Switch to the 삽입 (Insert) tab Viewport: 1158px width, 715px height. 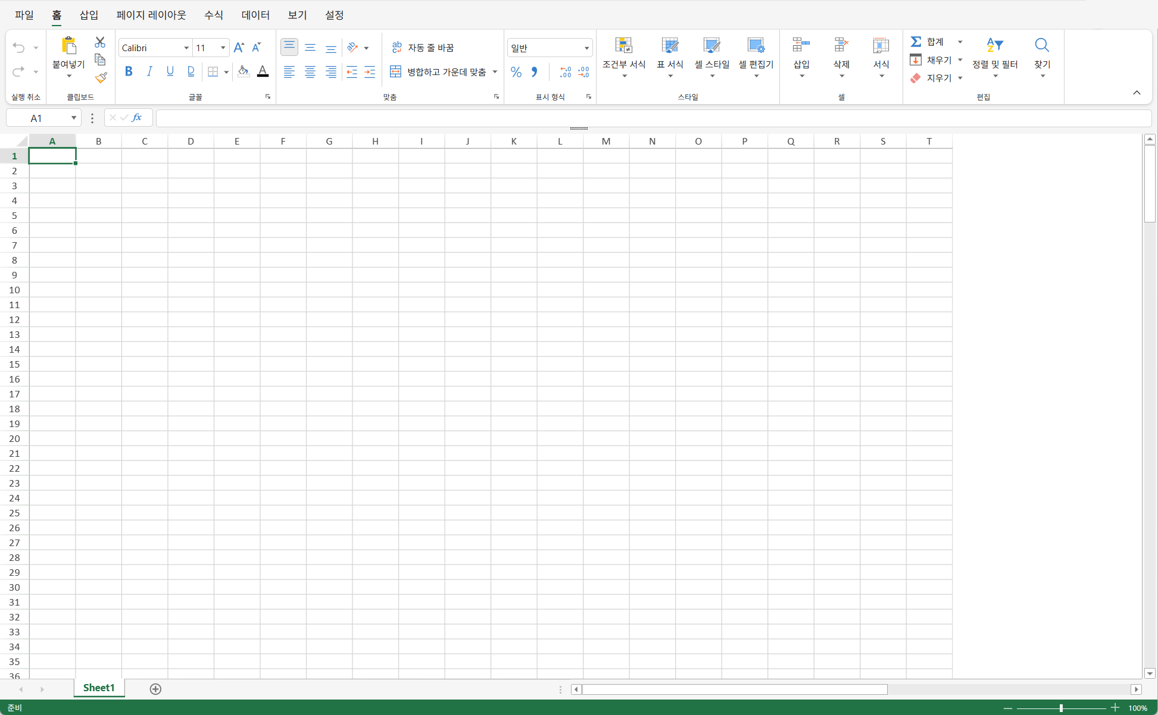click(x=89, y=15)
